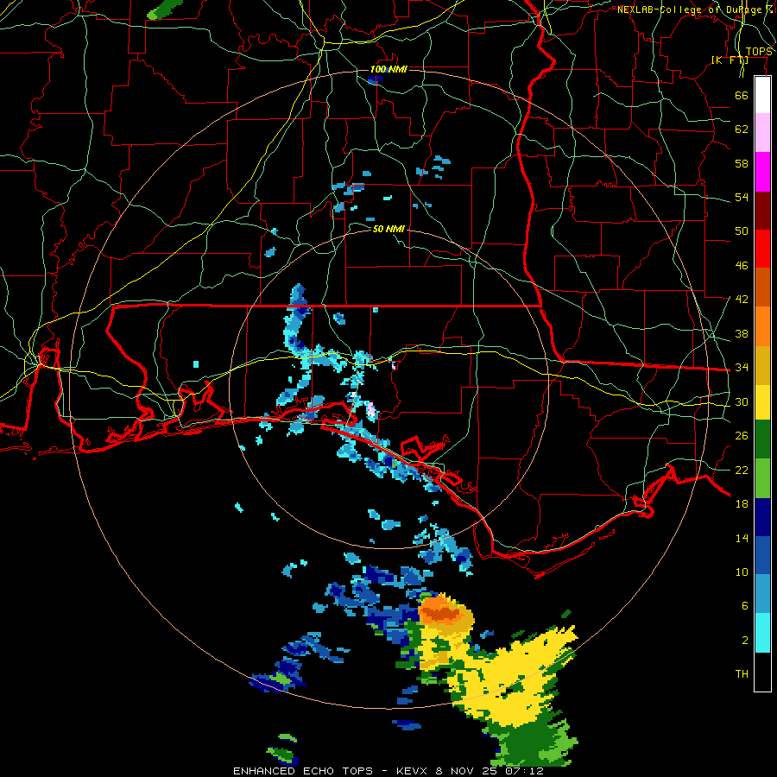Click the 66 value on the scale
Image resolution: width=777 pixels, height=777 pixels.
[742, 95]
